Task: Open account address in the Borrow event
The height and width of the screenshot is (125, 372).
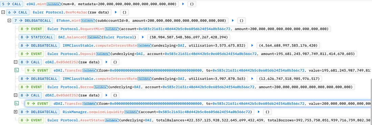Action: click(208, 87)
